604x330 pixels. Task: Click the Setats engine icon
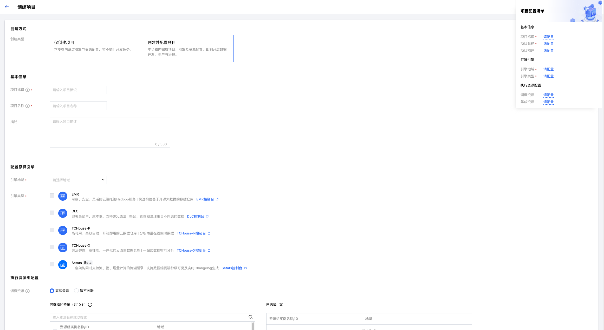click(63, 265)
